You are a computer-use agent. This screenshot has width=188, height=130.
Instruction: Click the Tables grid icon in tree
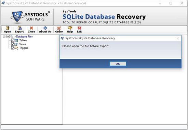[x=16, y=40]
